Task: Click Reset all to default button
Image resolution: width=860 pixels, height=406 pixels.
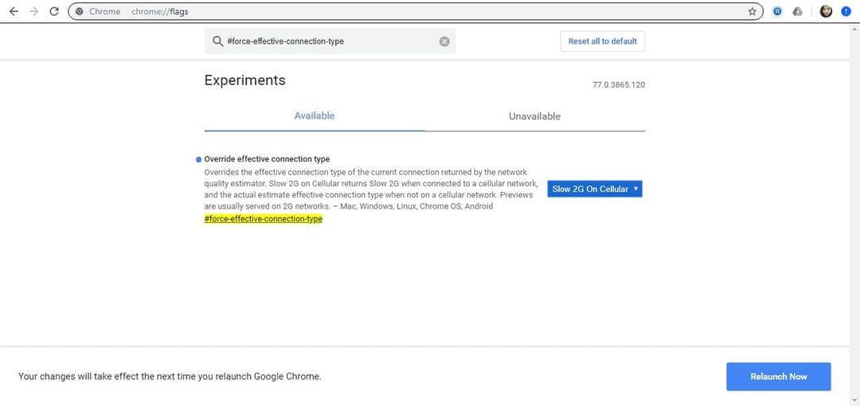Action: coord(602,41)
